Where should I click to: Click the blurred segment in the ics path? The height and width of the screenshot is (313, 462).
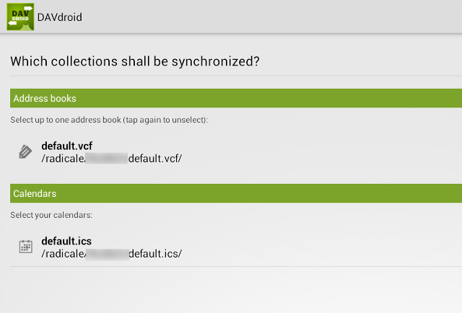pos(108,254)
